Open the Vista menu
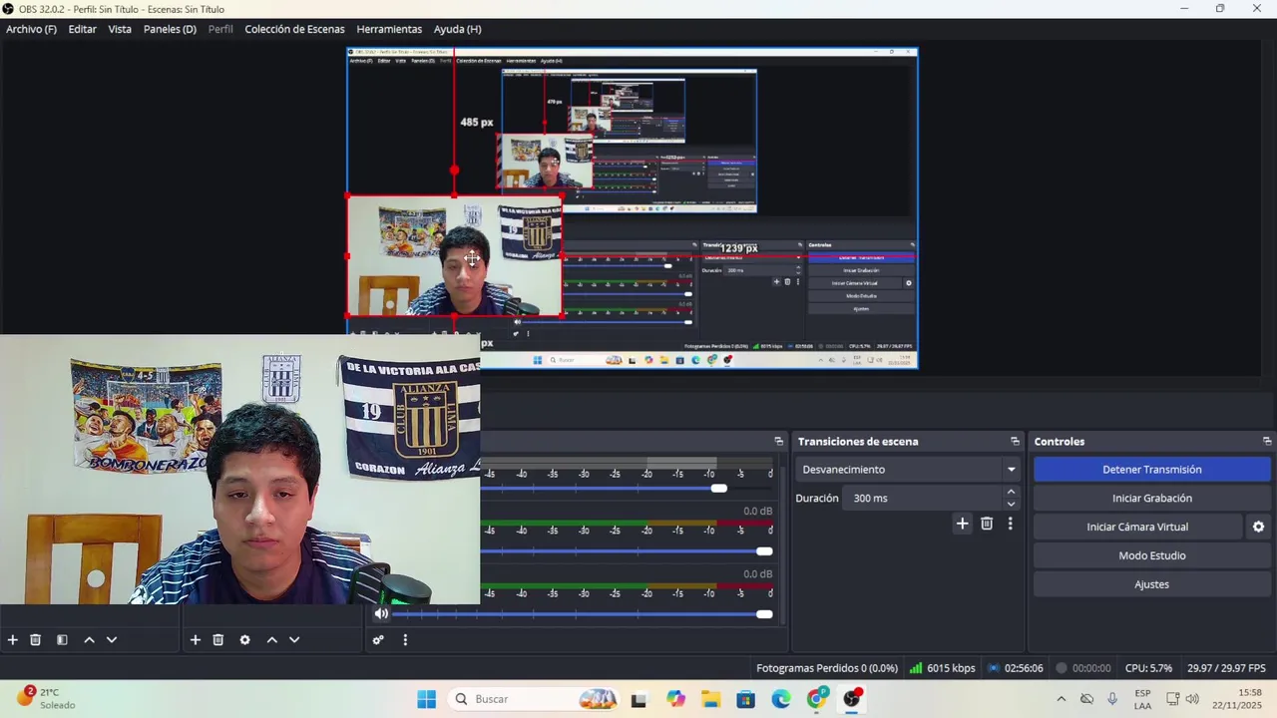 pos(120,29)
